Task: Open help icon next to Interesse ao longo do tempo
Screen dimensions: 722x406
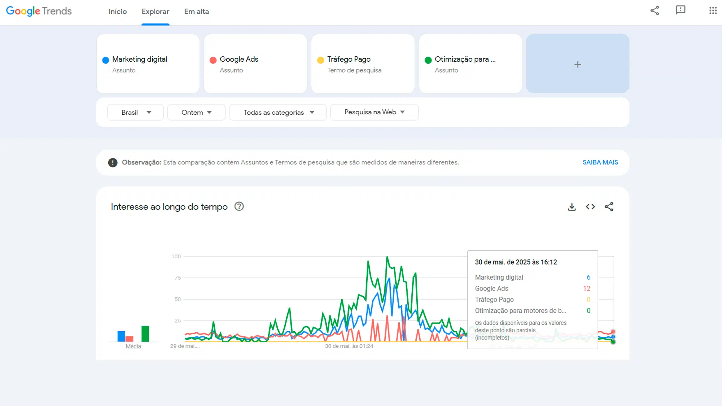Action: click(239, 206)
